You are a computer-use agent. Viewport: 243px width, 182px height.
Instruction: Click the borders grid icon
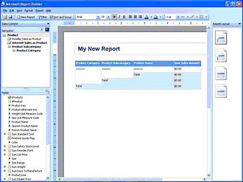pyautogui.click(x=201, y=17)
